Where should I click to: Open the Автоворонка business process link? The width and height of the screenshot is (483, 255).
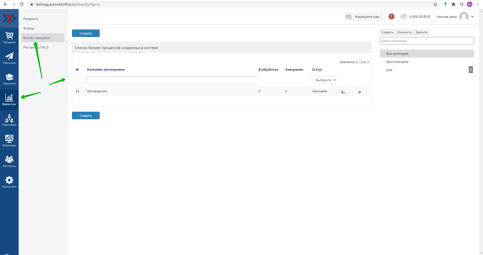[x=97, y=91]
